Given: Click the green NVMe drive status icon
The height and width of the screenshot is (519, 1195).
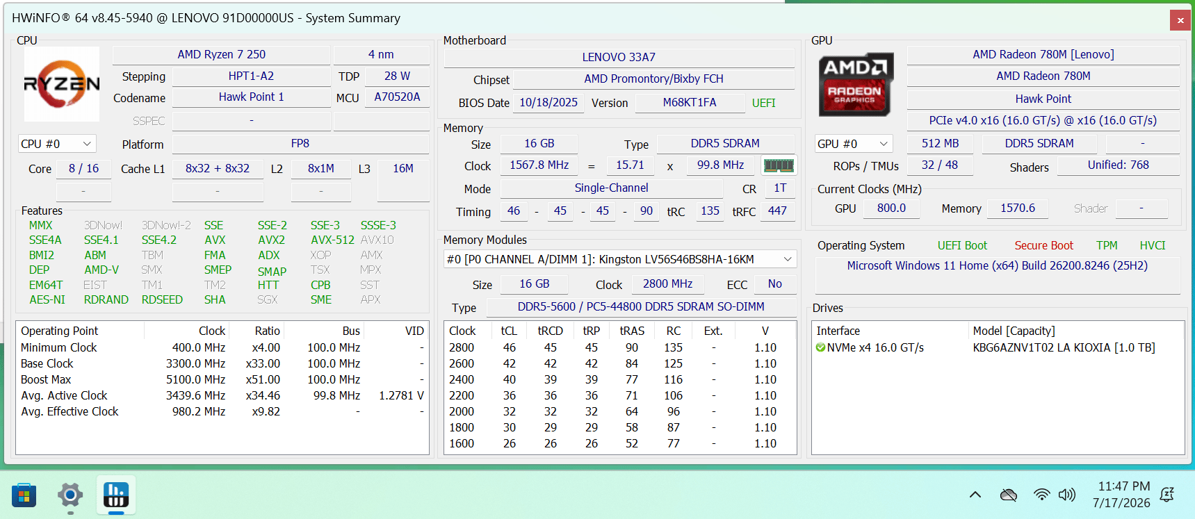Looking at the screenshot, I should point(820,347).
